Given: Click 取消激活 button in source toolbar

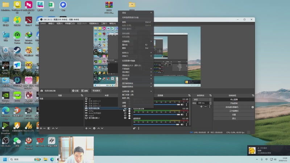Looking at the screenshot, I should pos(96,91).
